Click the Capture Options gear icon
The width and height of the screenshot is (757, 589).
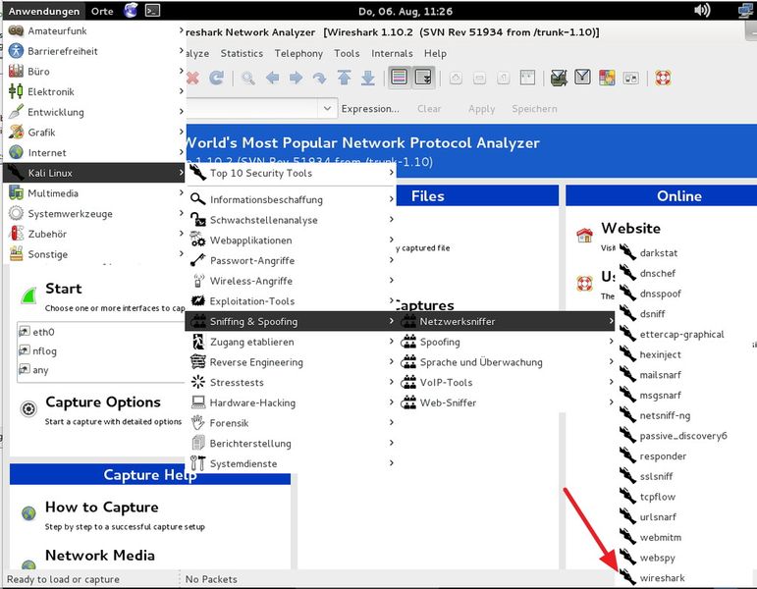(x=28, y=409)
